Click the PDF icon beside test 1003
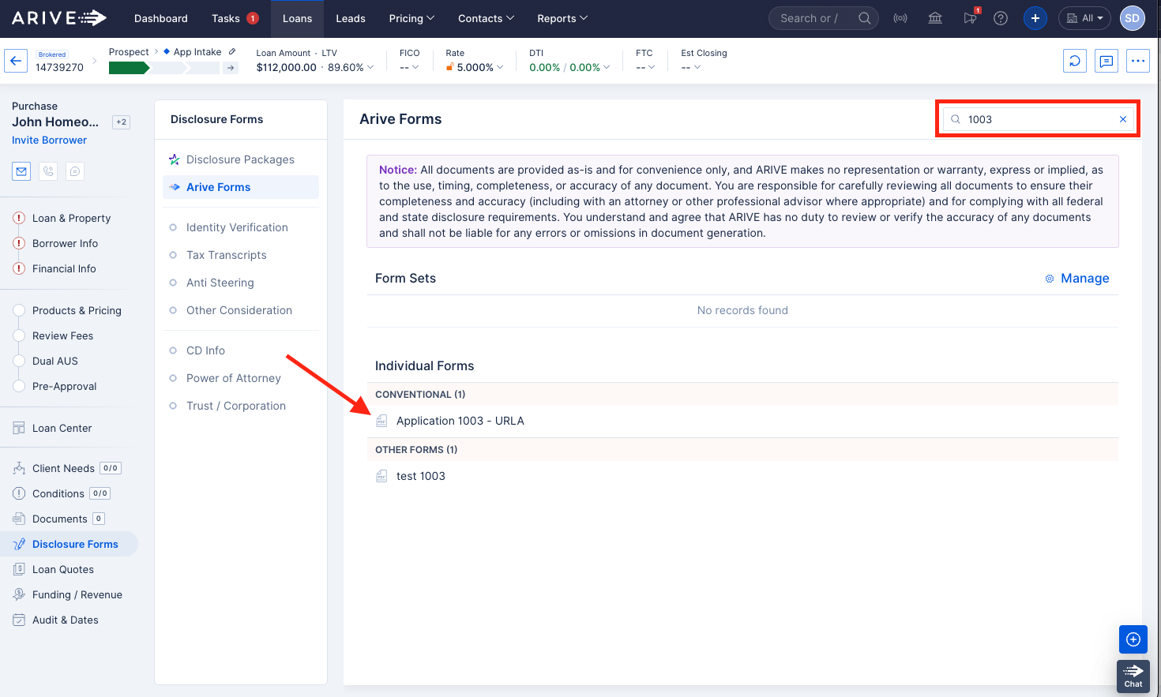Image resolution: width=1161 pixels, height=697 pixels. tap(381, 476)
